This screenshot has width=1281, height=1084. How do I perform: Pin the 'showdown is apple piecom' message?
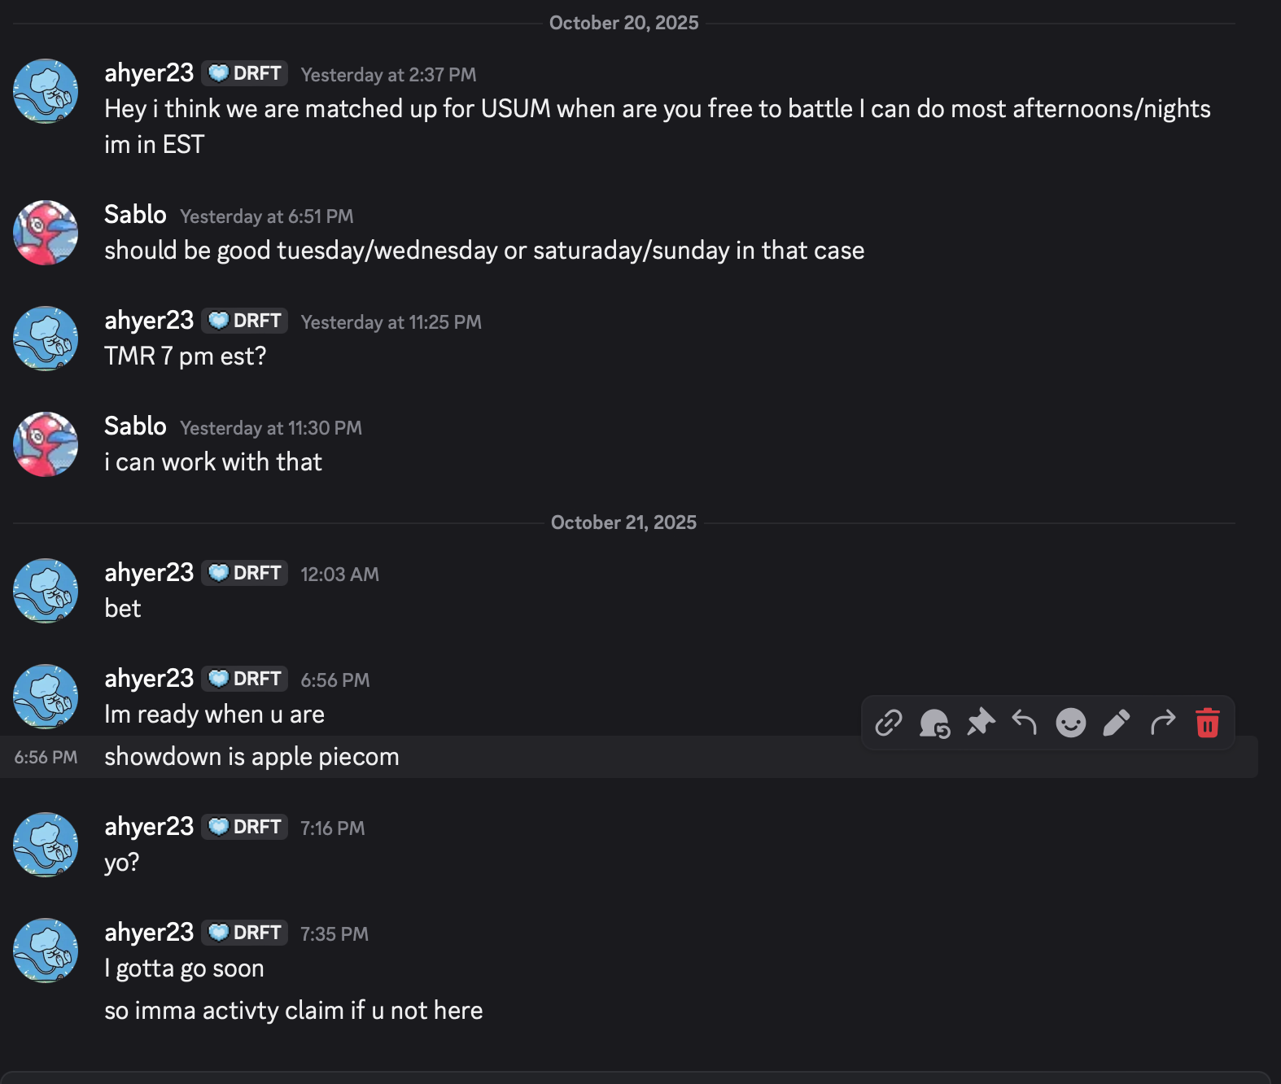click(981, 723)
